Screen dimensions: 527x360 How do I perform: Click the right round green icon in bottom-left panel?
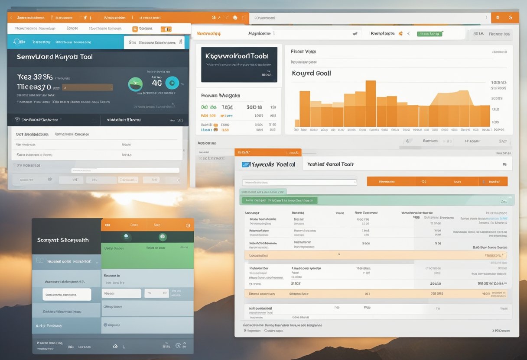click(x=163, y=237)
